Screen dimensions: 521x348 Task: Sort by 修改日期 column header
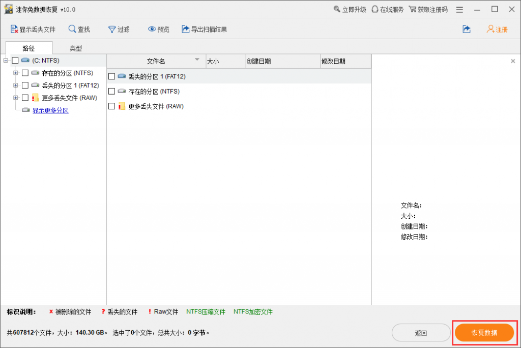pos(346,61)
